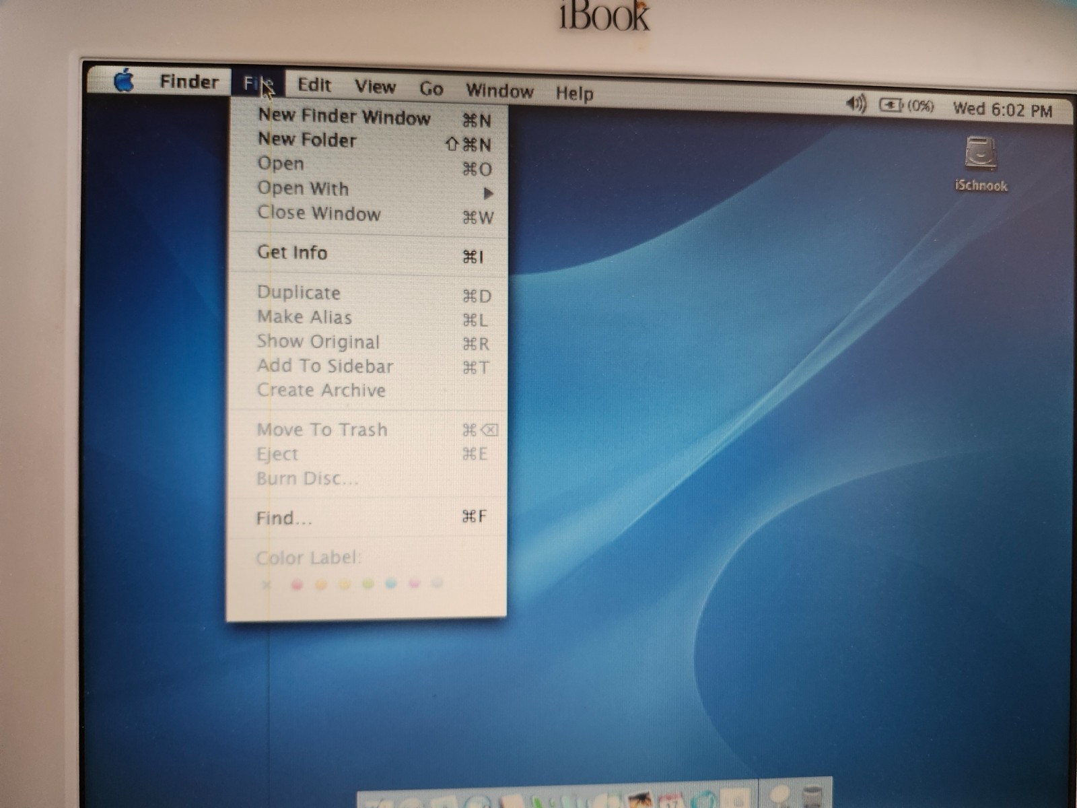Viewport: 1077px width, 808px height.
Task: Apply the gray color label
Action: pyautogui.click(x=438, y=582)
